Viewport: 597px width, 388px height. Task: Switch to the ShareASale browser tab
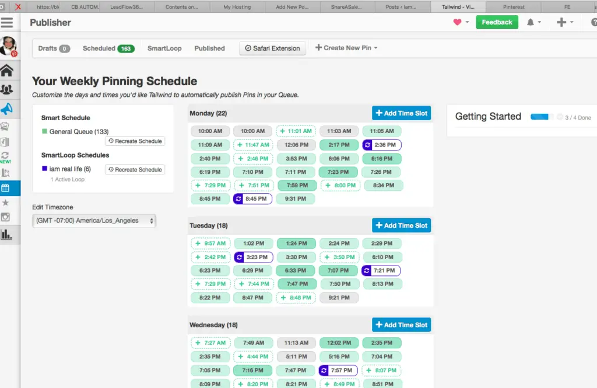[x=346, y=7]
